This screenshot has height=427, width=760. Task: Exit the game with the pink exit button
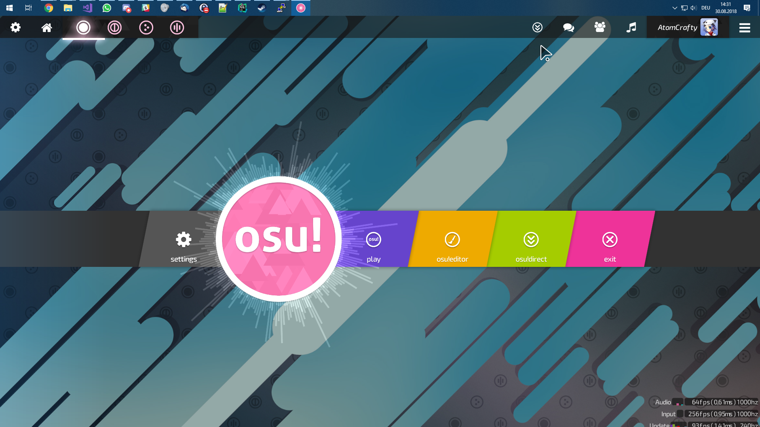point(610,245)
